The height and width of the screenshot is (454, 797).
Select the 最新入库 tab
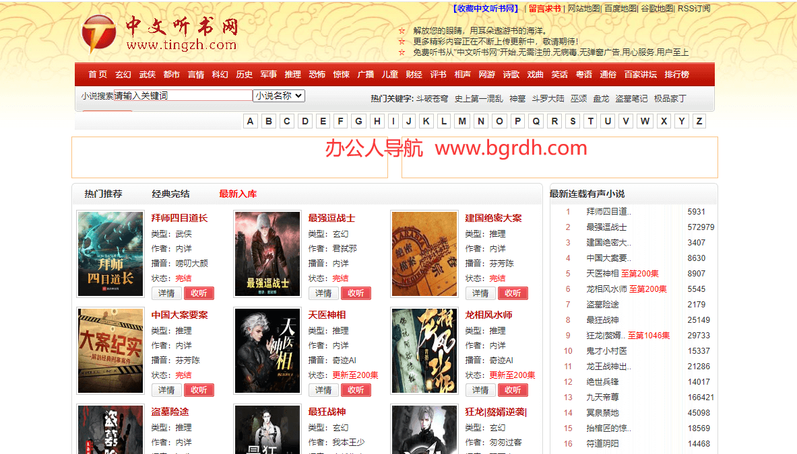[238, 194]
